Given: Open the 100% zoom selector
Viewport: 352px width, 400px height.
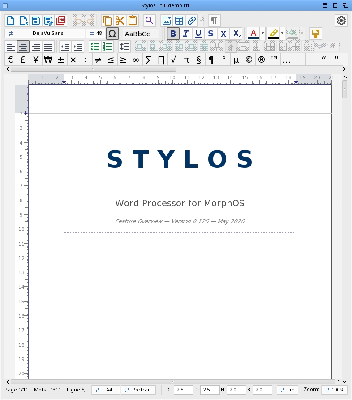Looking at the screenshot, I should pyautogui.click(x=334, y=390).
